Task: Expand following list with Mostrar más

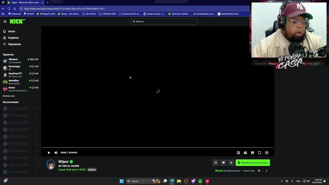Action: pyautogui.click(x=9, y=96)
